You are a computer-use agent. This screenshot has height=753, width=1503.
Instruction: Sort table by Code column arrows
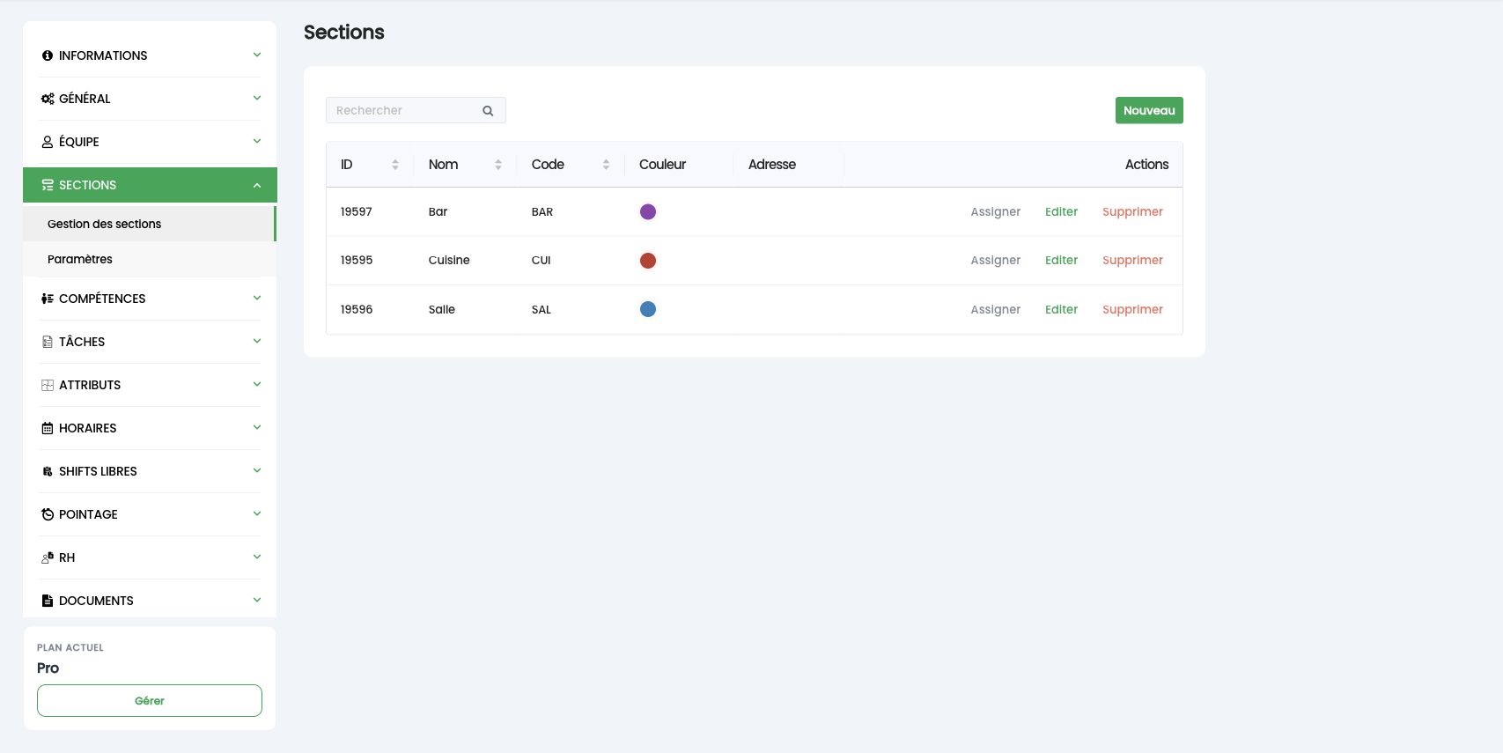[x=606, y=165]
